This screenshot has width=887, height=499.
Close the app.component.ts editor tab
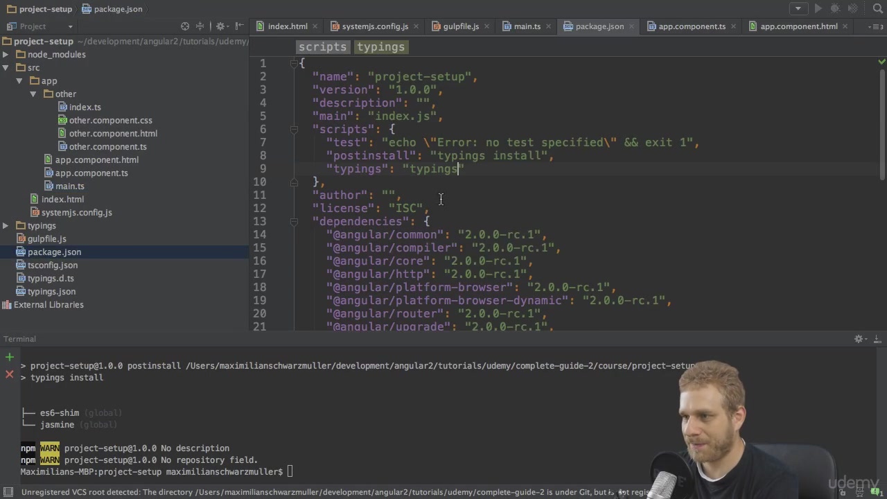pos(733,26)
